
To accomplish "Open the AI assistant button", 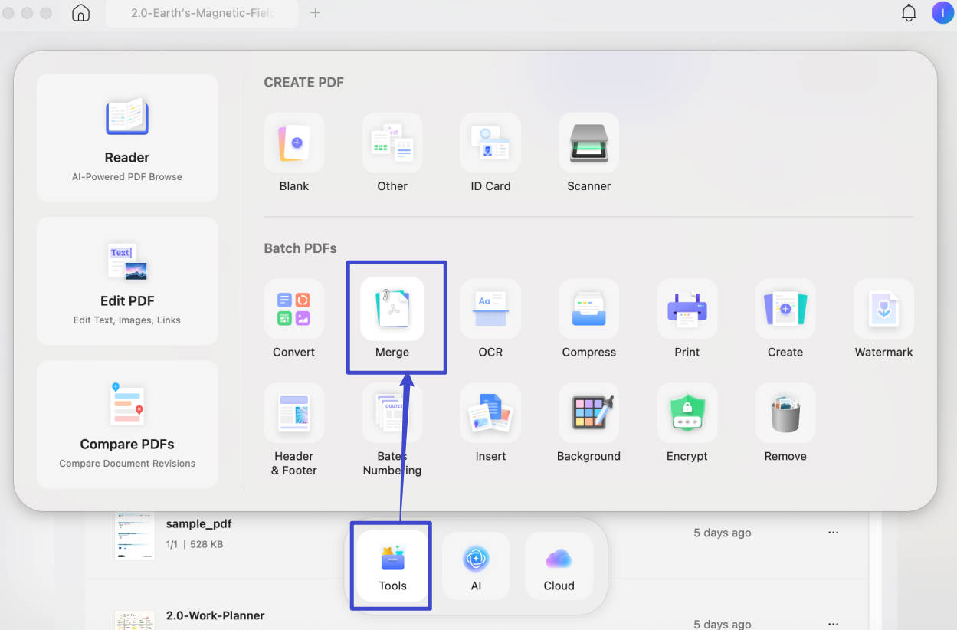I will [x=476, y=566].
